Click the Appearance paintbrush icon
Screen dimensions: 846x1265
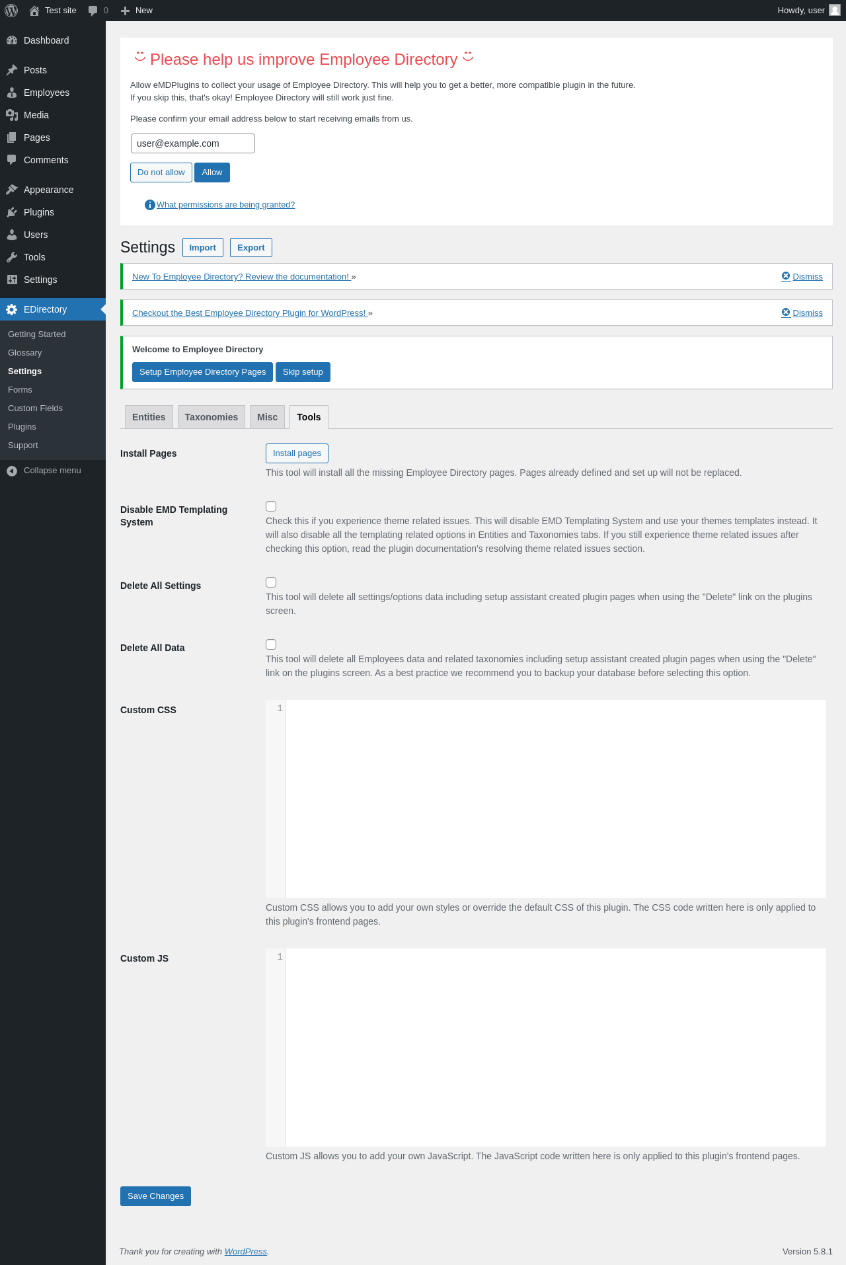click(12, 190)
